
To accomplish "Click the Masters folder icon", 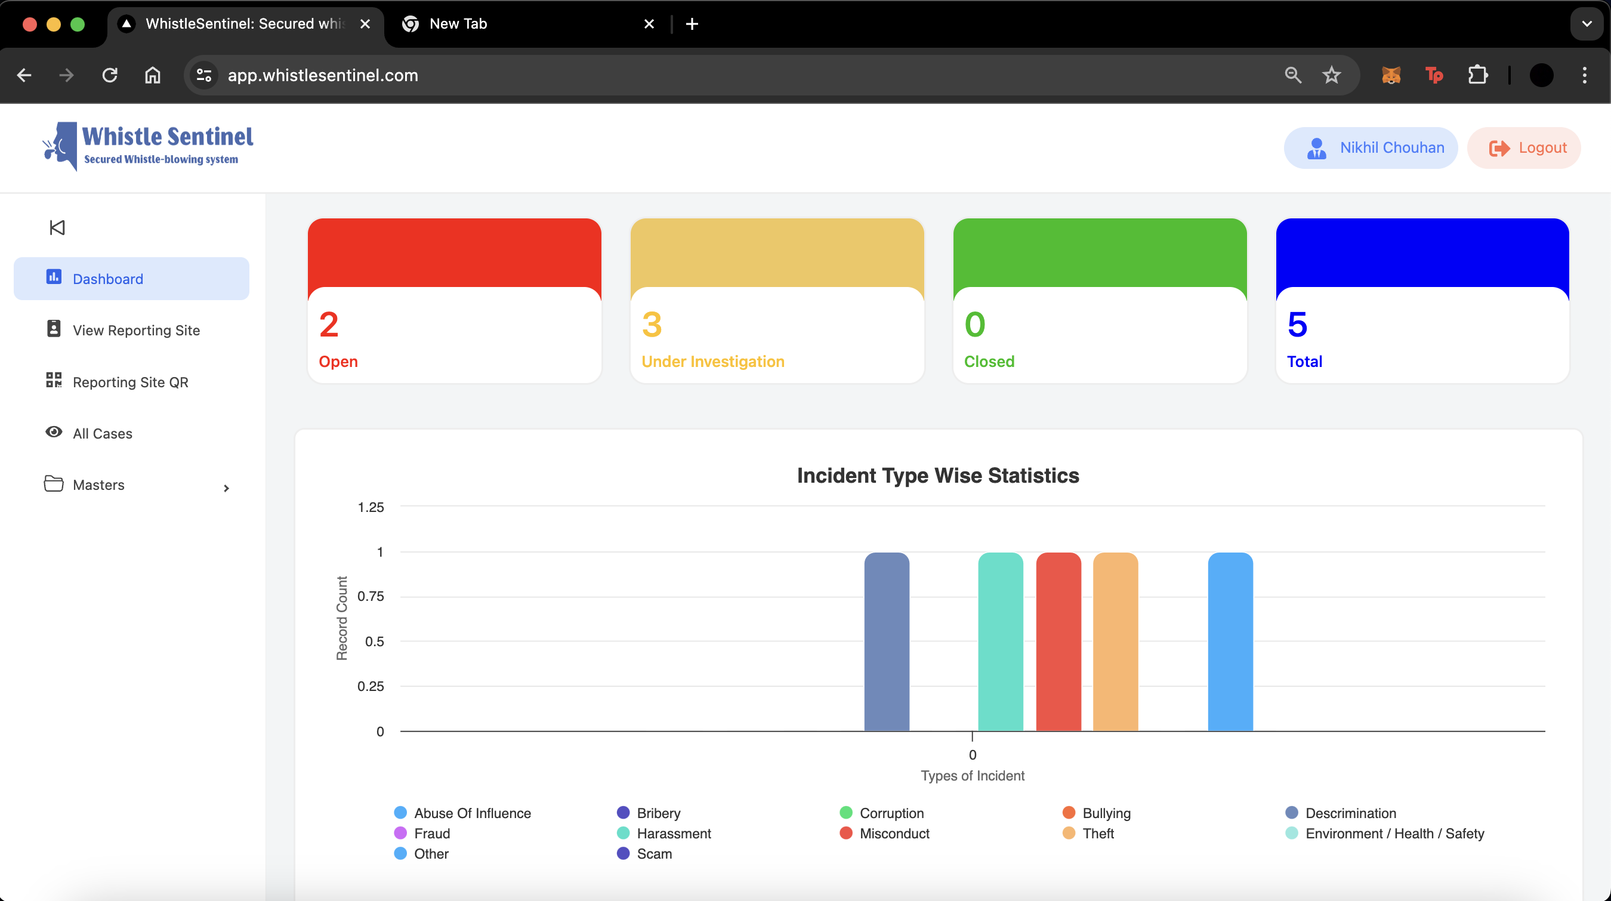I will click(54, 483).
